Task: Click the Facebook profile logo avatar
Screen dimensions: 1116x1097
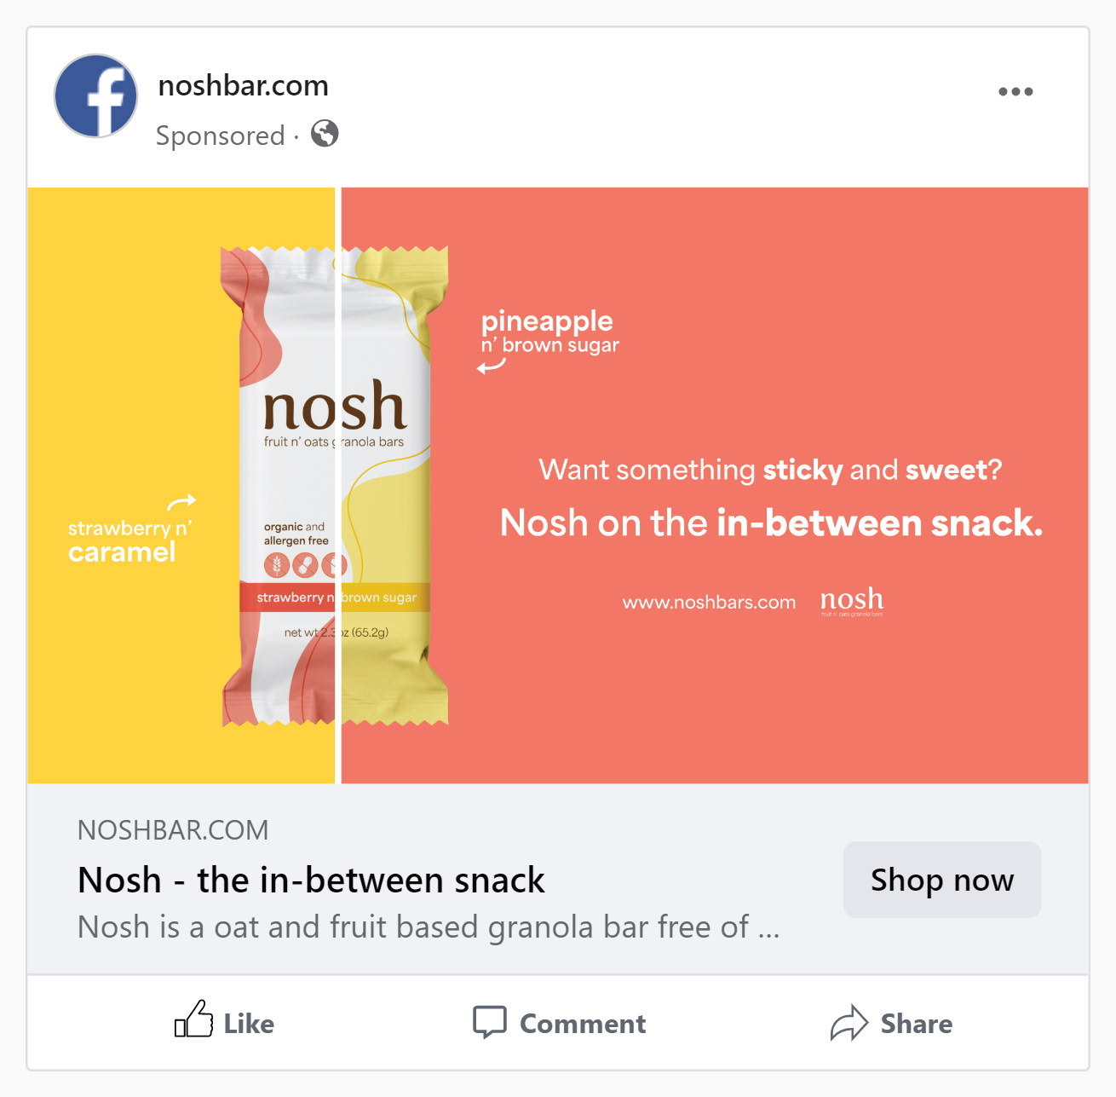Action: click(x=95, y=95)
